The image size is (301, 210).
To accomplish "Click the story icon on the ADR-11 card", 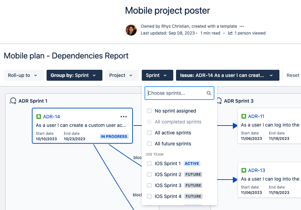I will 243,116.
